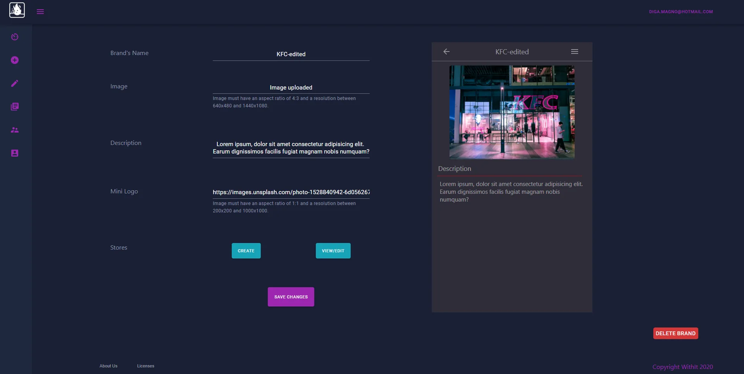Image resolution: width=744 pixels, height=374 pixels.
Task: Click the Image label next to Image uploaded
Action: coord(119,86)
